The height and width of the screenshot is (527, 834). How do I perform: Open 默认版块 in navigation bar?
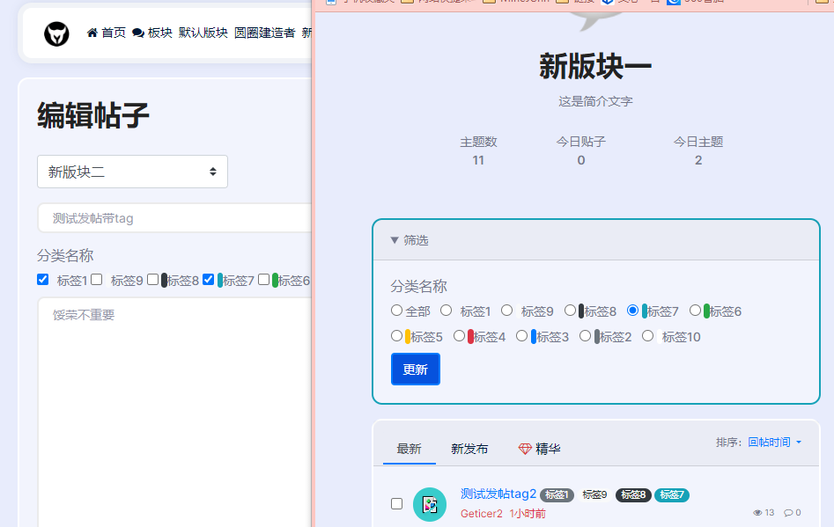203,33
